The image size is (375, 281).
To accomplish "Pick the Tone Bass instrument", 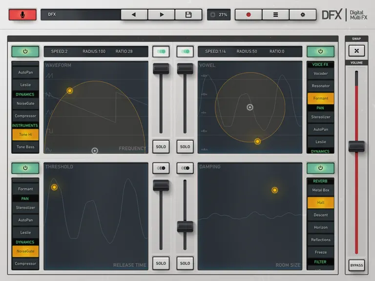I will (x=25, y=147).
